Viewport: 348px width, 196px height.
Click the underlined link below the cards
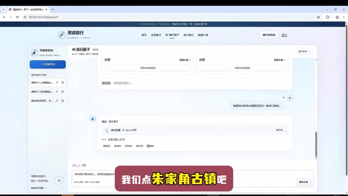106,83
